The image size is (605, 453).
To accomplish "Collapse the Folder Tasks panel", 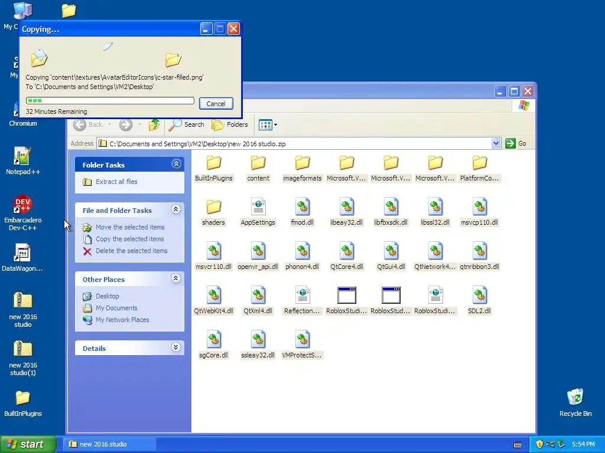I will [176, 164].
